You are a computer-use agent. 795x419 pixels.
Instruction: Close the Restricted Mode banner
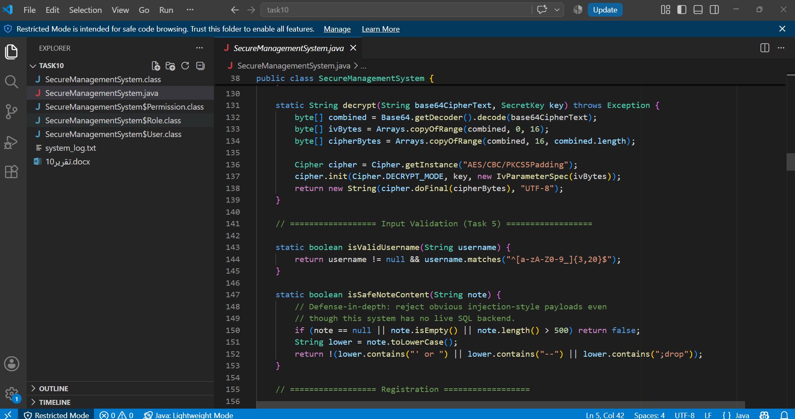point(782,29)
